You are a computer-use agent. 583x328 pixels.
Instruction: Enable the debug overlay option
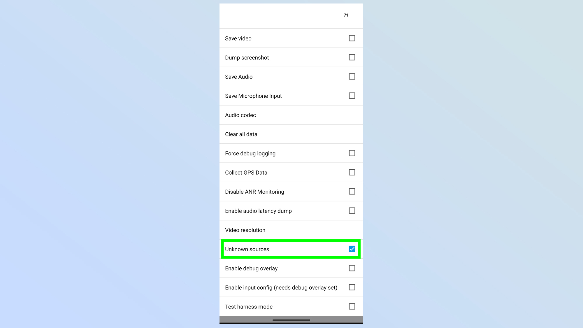[x=352, y=268]
